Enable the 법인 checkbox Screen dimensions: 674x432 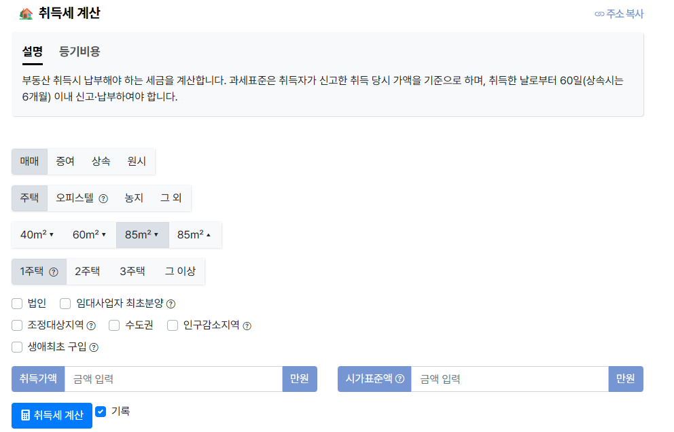coord(17,304)
